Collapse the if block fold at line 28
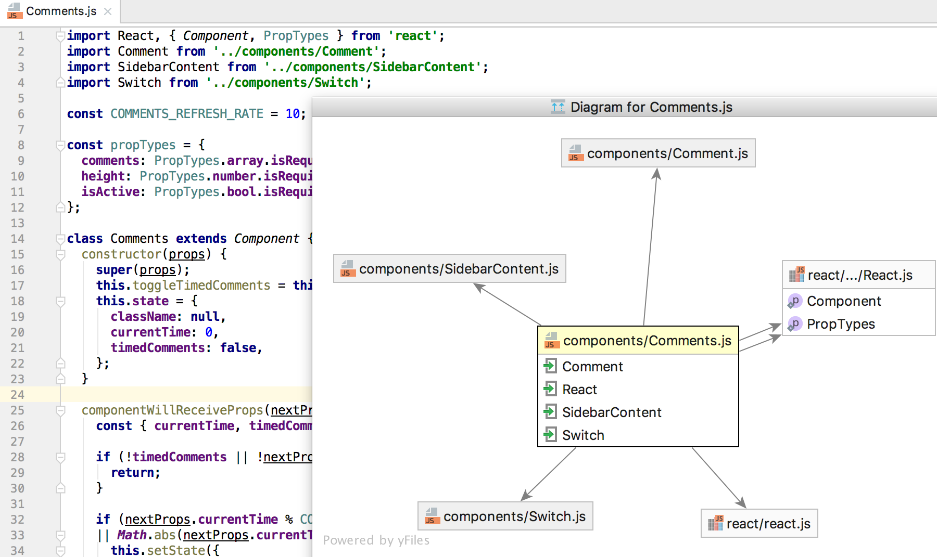 [60, 457]
